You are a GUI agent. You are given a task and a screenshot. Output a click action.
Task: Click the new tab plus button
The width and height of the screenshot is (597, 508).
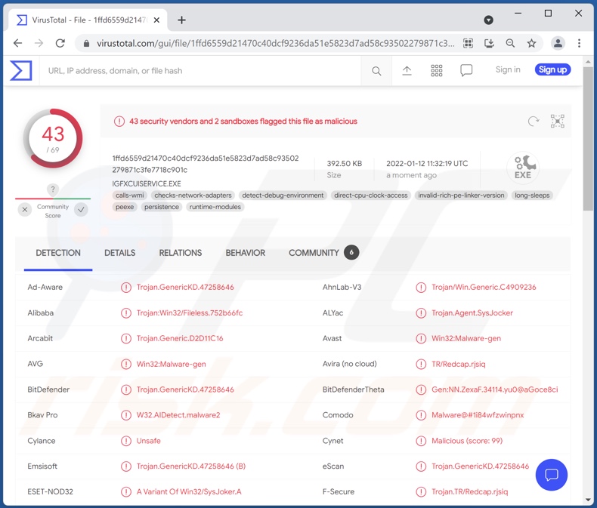[x=181, y=20]
